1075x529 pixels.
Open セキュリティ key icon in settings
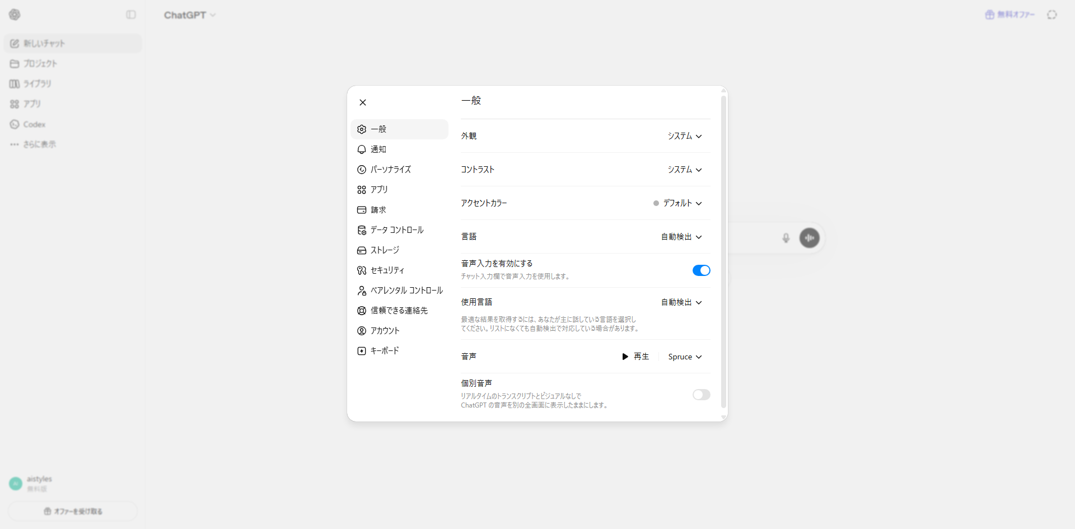pos(362,270)
